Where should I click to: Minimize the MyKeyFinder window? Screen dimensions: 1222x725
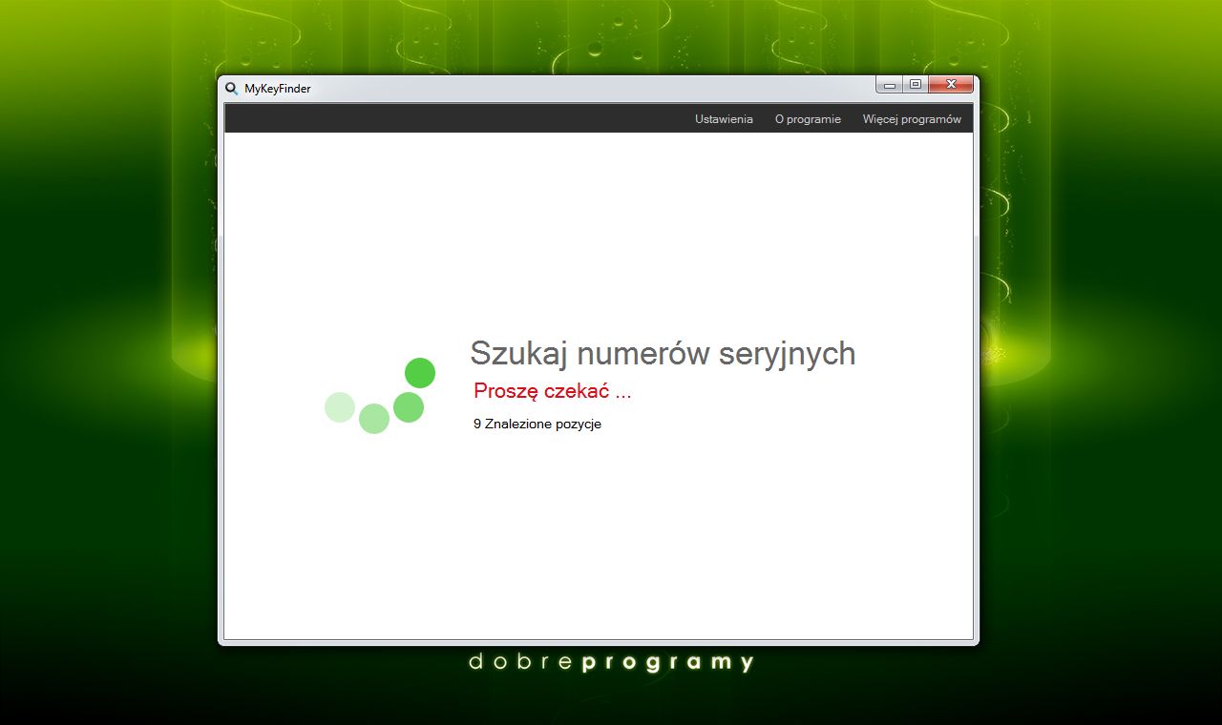889,85
